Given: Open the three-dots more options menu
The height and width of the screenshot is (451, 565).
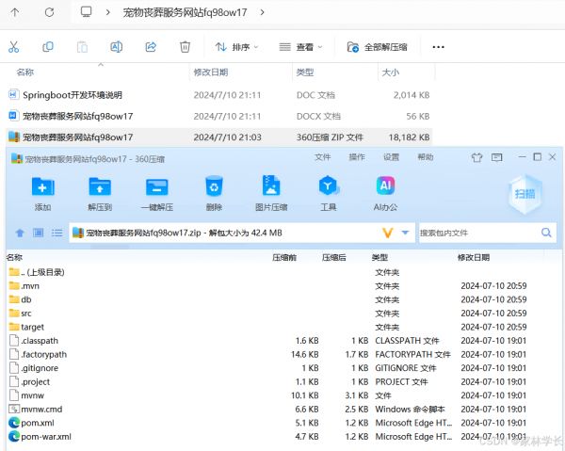Looking at the screenshot, I should [x=438, y=47].
